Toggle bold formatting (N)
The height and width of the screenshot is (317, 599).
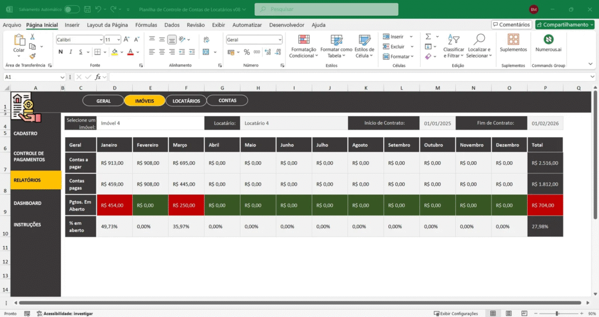(x=61, y=52)
